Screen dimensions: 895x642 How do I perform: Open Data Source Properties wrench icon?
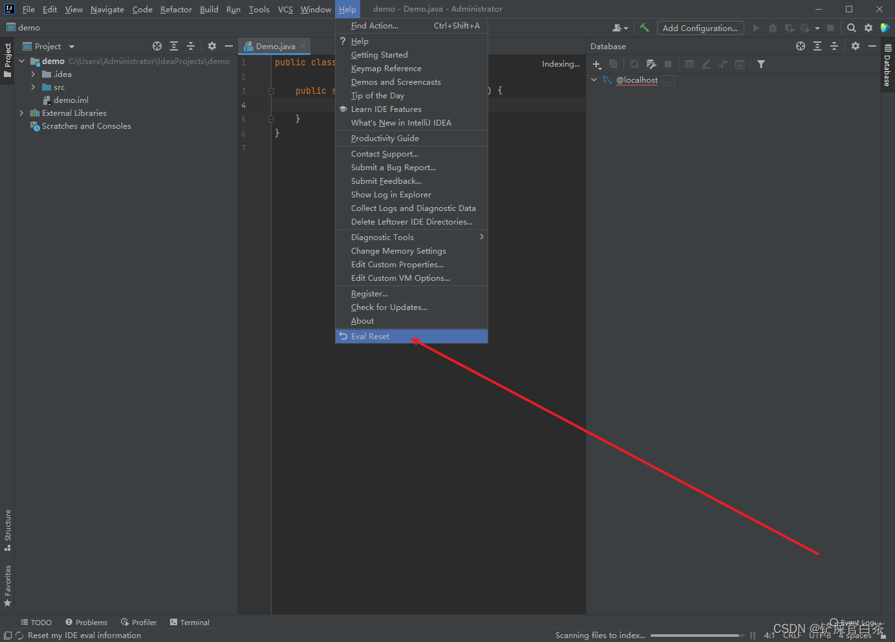coord(651,64)
